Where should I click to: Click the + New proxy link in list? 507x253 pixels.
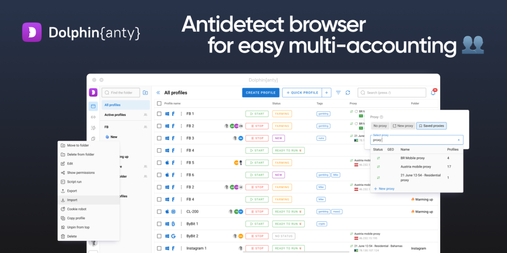pyautogui.click(x=384, y=188)
